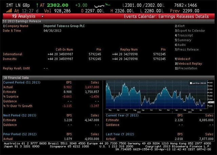The height and width of the screenshot is (155, 217).
Task: Click the price change +3.00
Action: 81,5
